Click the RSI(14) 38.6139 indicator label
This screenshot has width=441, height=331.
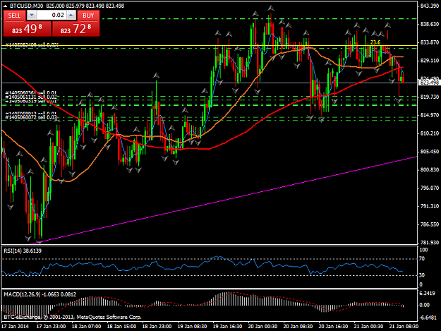click(x=23, y=251)
